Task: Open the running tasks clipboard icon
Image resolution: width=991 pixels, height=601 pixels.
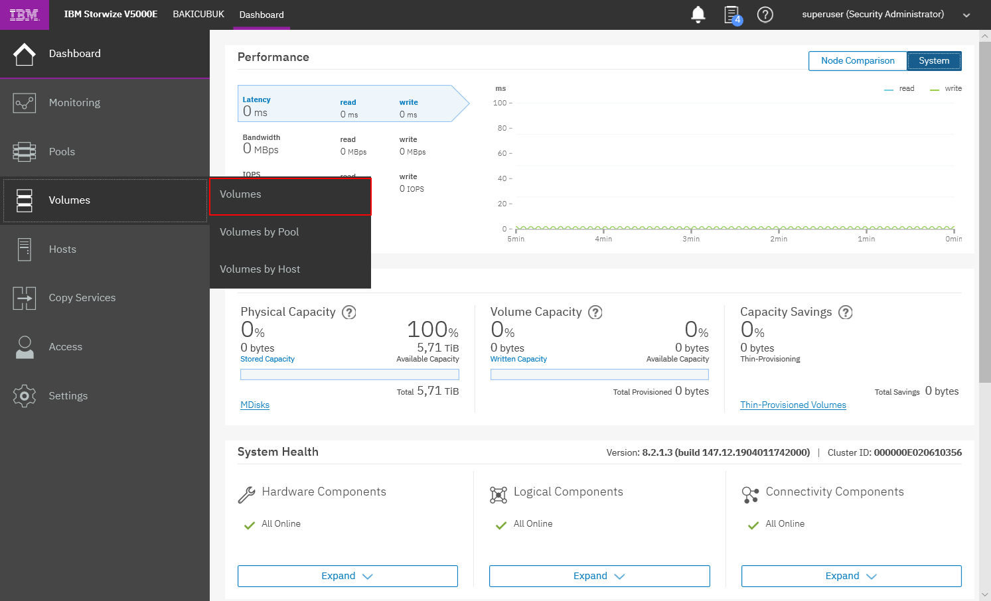Action: (732, 15)
